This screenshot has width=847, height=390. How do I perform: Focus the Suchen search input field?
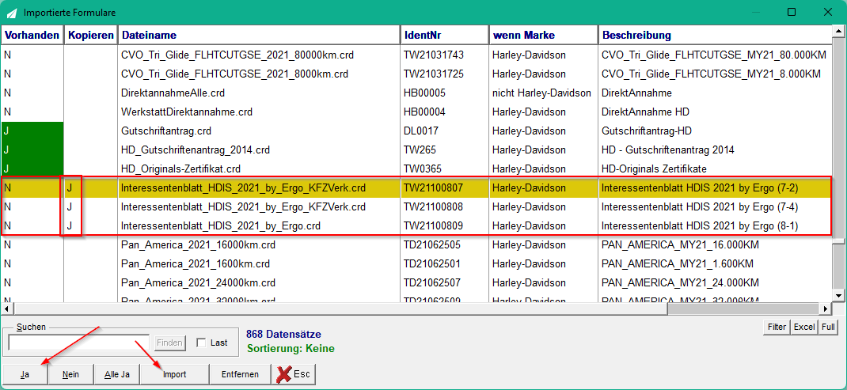79,343
